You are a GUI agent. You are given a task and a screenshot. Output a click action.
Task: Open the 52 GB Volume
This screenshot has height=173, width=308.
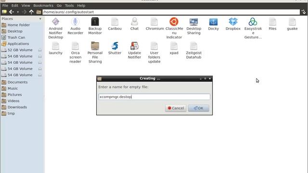click(20, 50)
